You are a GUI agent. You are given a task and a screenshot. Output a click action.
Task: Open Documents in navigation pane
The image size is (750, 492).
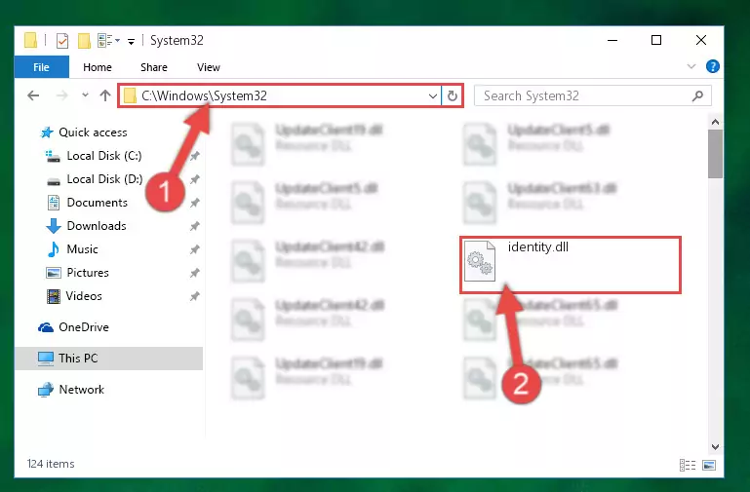click(x=98, y=203)
